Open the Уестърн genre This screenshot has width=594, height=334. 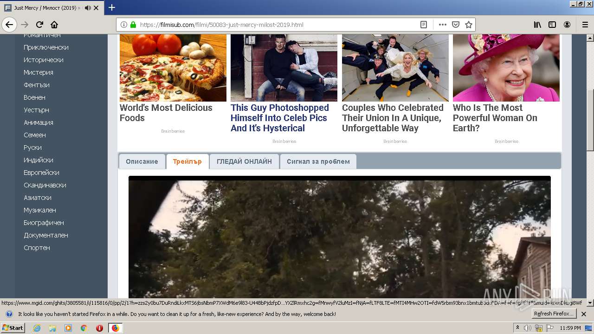[x=36, y=110]
